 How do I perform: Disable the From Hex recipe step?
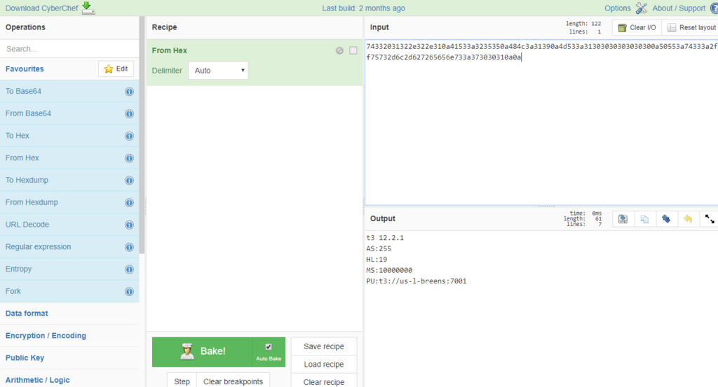(339, 50)
